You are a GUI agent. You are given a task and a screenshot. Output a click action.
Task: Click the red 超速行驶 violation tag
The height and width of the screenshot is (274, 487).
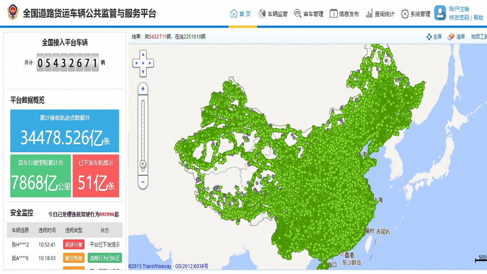[x=74, y=244]
